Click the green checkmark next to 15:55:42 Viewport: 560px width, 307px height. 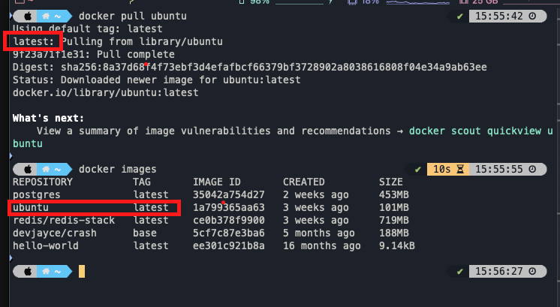pos(459,17)
